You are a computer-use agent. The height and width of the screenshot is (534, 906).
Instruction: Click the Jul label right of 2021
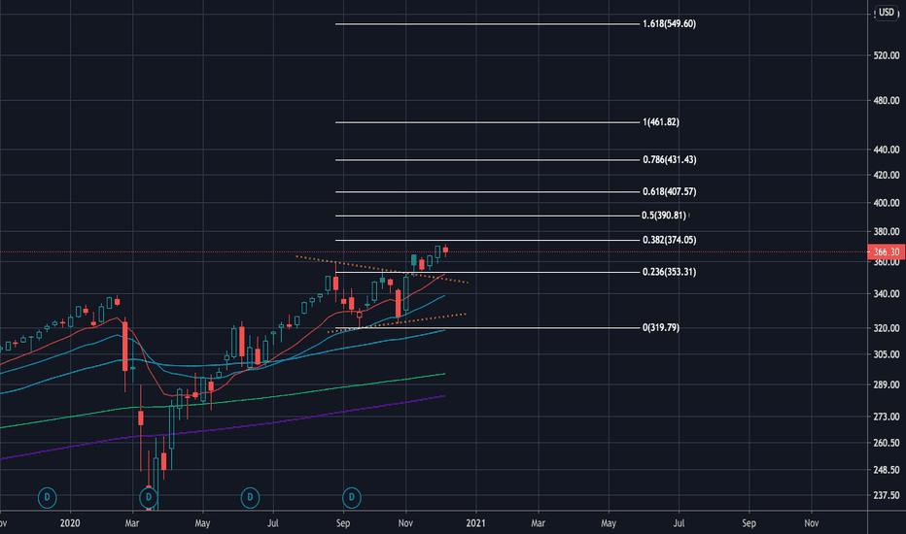pyautogui.click(x=679, y=523)
